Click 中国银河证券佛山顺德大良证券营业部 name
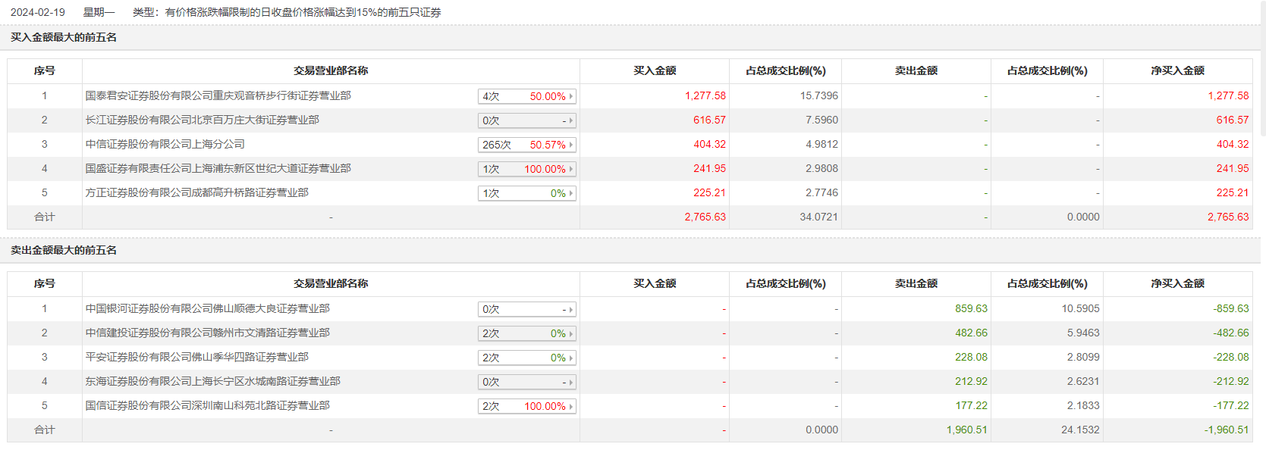The width and height of the screenshot is (1266, 450). coord(207,308)
